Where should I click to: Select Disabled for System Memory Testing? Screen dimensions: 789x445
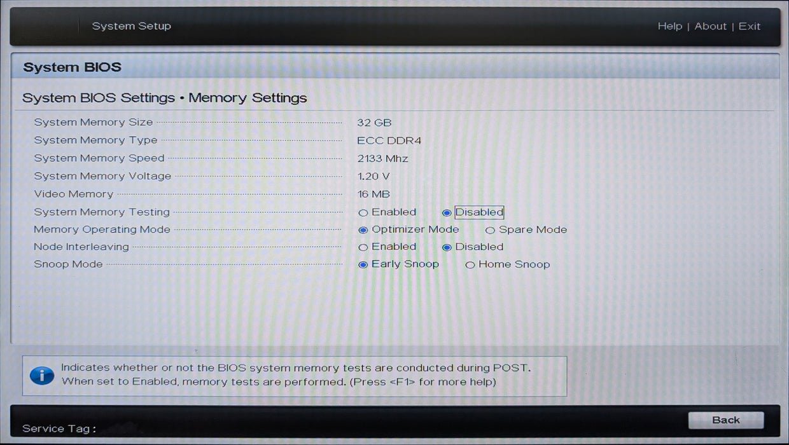coord(473,212)
